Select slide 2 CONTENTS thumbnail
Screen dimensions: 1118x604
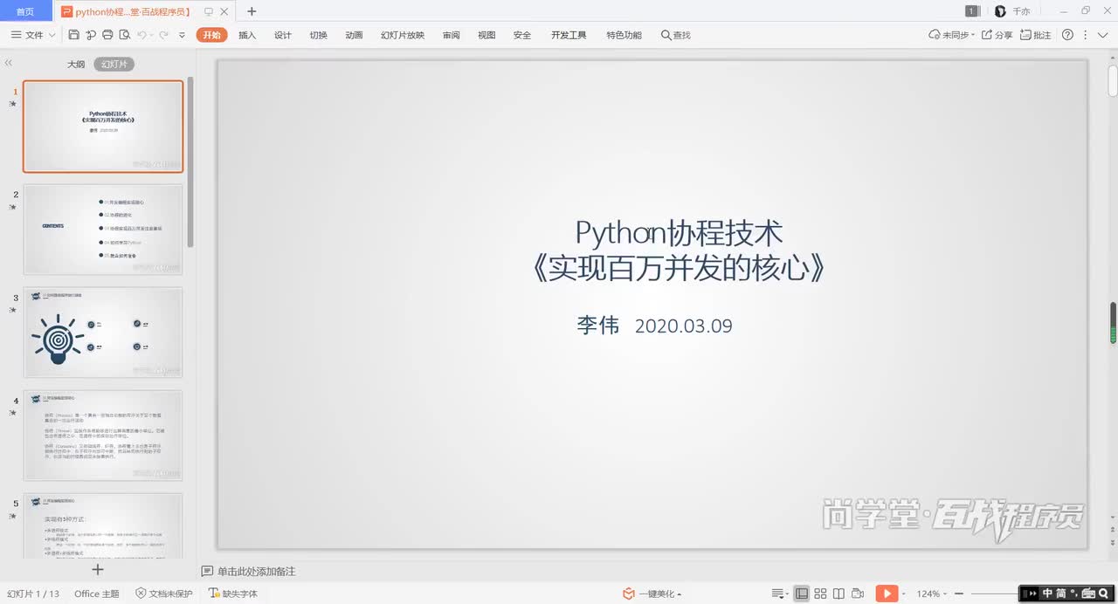point(103,230)
